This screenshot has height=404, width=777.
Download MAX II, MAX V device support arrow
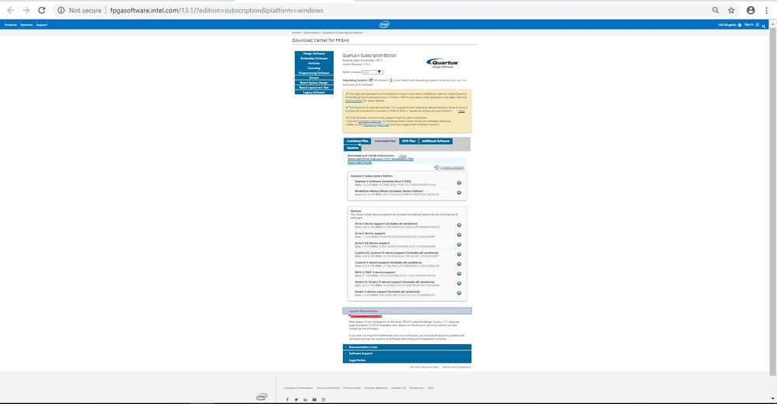[459, 274]
